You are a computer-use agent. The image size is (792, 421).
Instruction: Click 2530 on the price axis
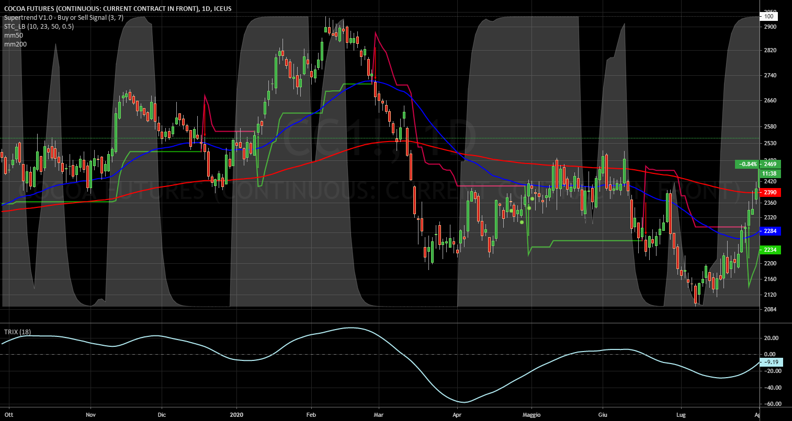[770, 143]
